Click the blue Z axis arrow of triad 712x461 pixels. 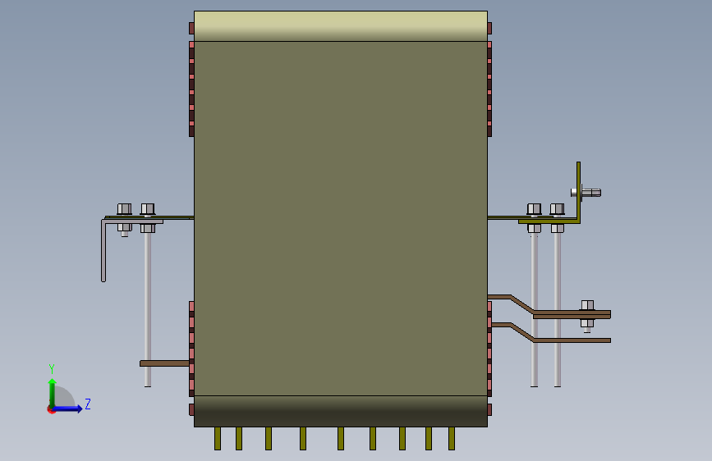tap(68, 409)
